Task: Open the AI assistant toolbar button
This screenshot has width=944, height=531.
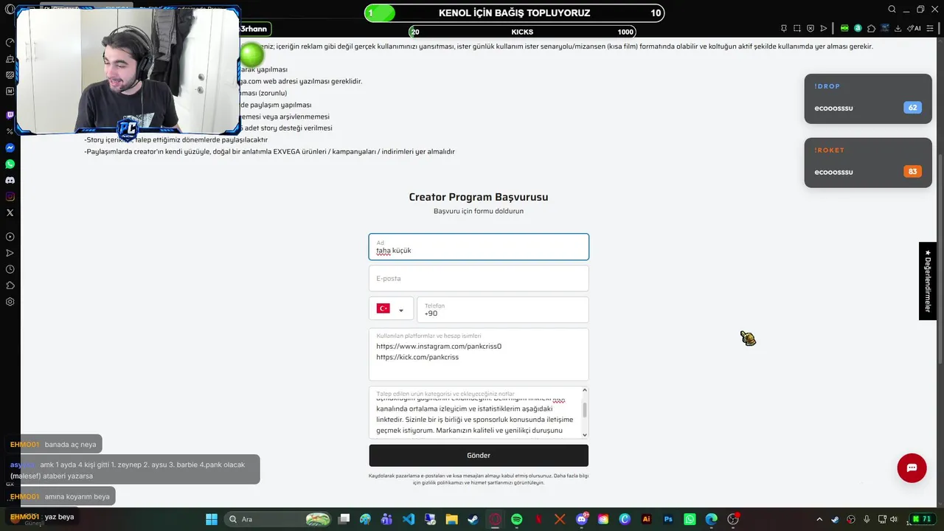Action: (x=913, y=28)
